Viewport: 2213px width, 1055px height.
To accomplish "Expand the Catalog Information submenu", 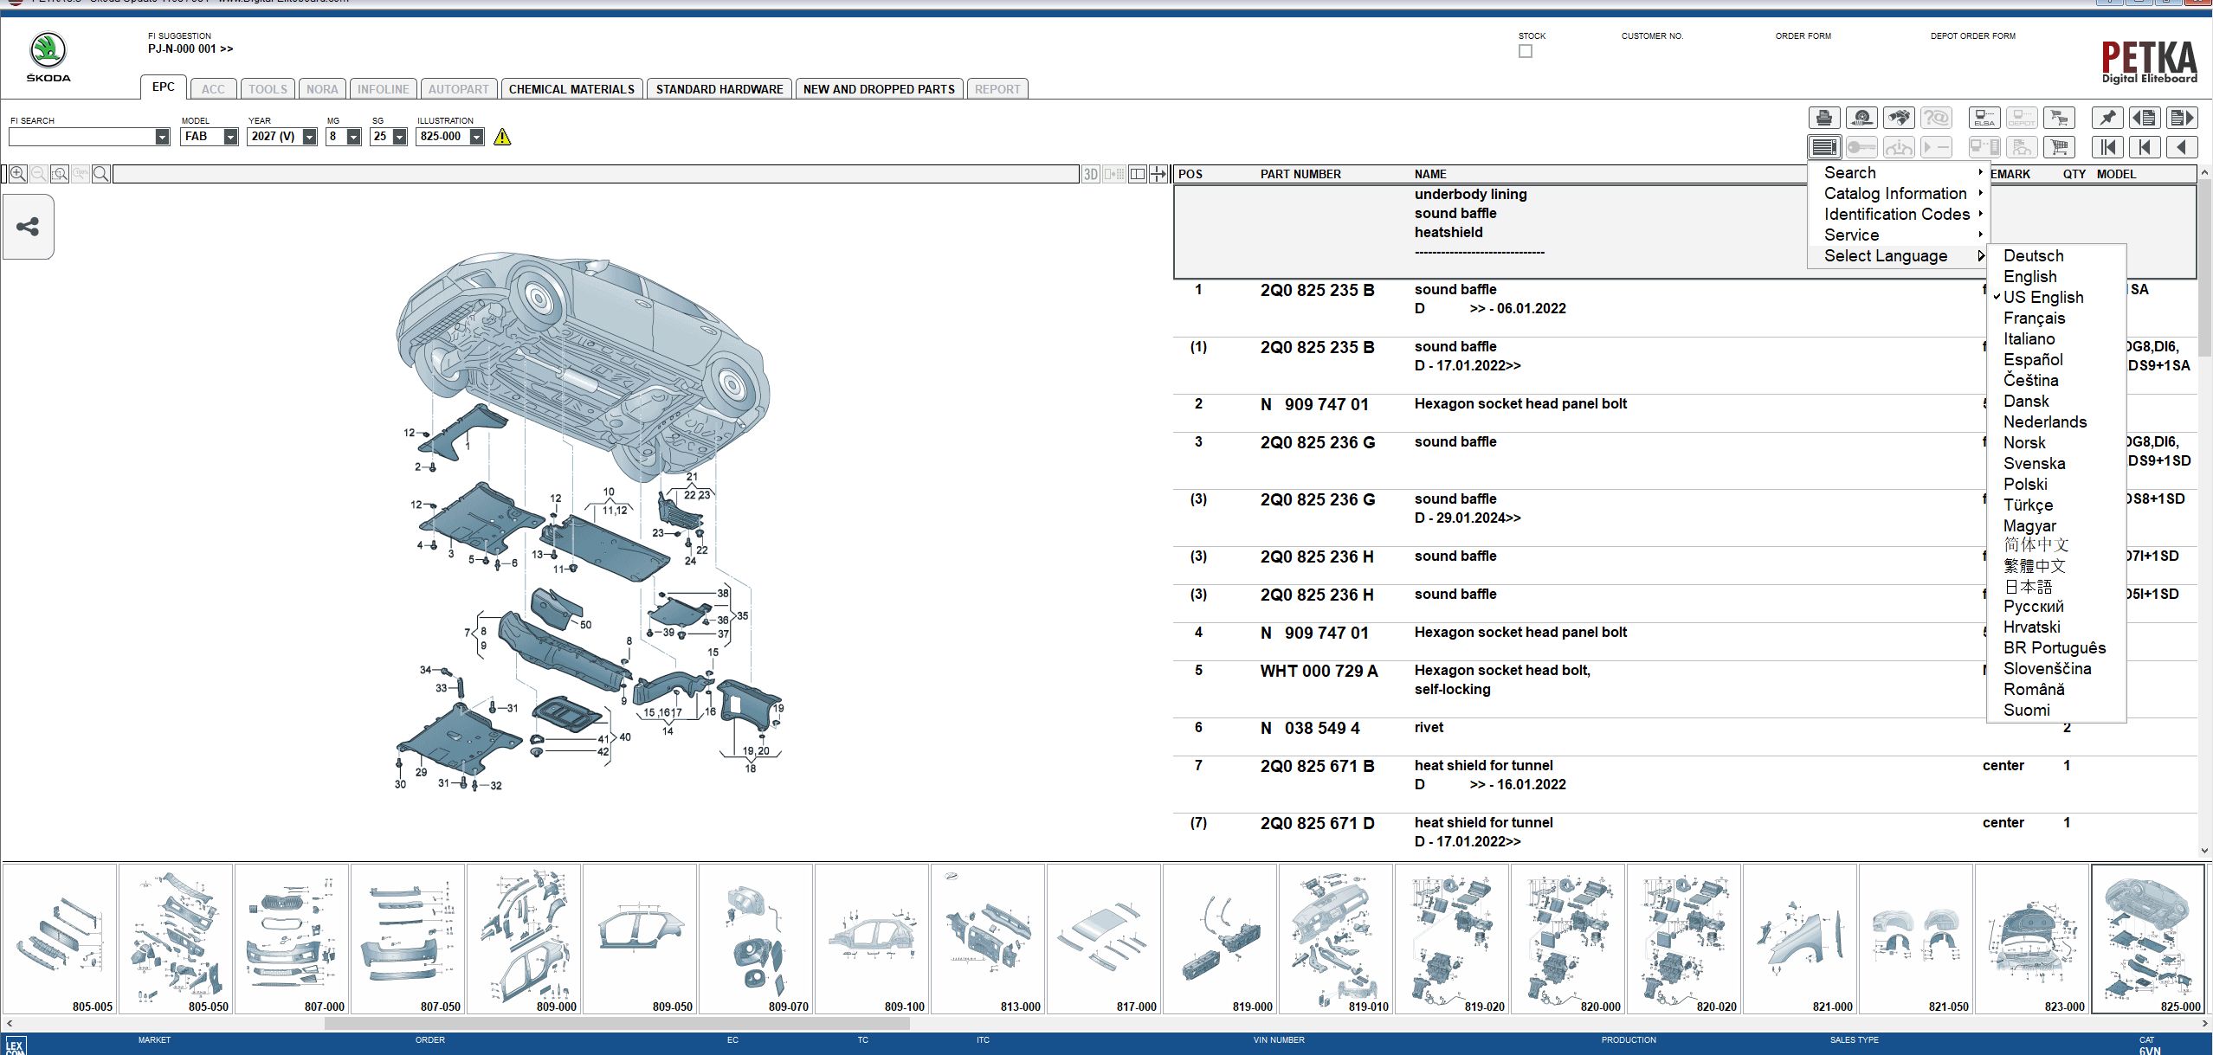I will pyautogui.click(x=1896, y=193).
